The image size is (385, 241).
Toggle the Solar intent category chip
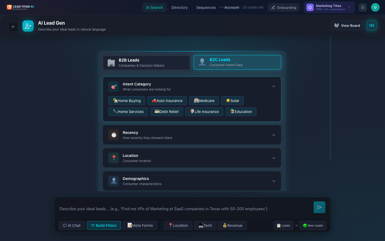coord(232,100)
